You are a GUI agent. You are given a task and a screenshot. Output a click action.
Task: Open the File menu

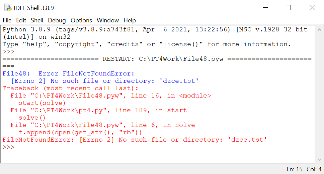click(x=7, y=20)
